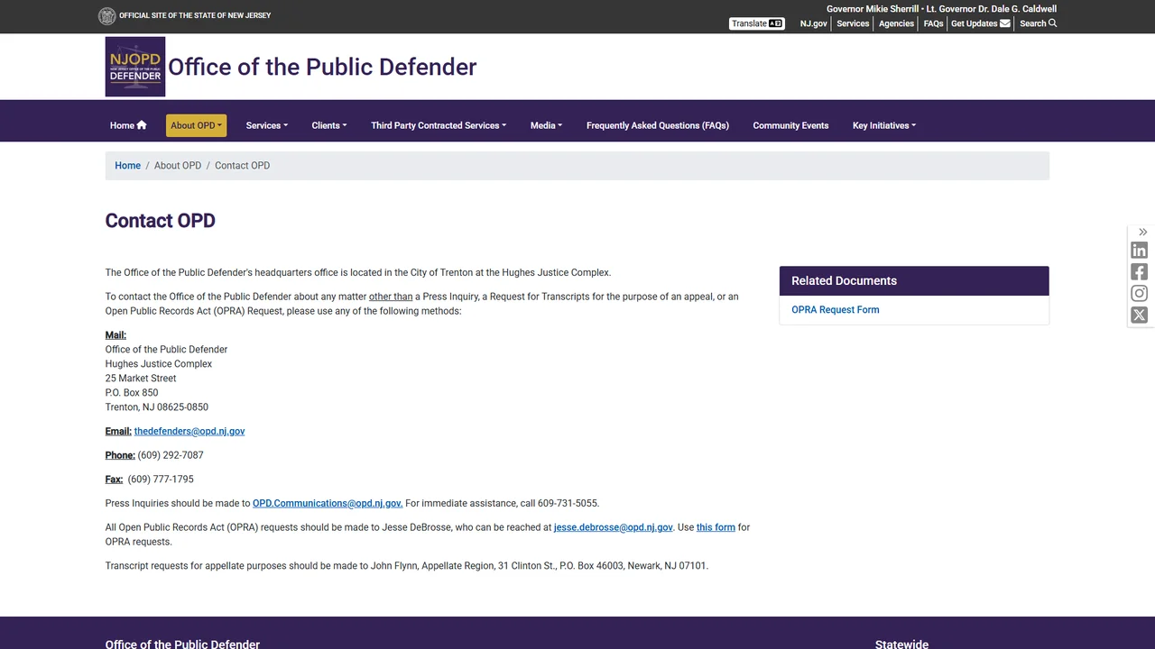Expand the Media dropdown
The width and height of the screenshot is (1155, 649).
[x=546, y=125]
